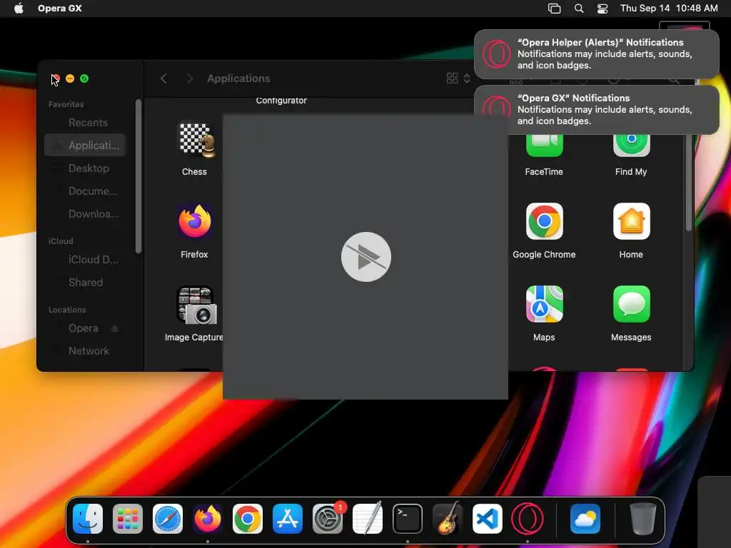Open the Image Capture app icon
Screen dimensions: 731x548
click(x=197, y=305)
